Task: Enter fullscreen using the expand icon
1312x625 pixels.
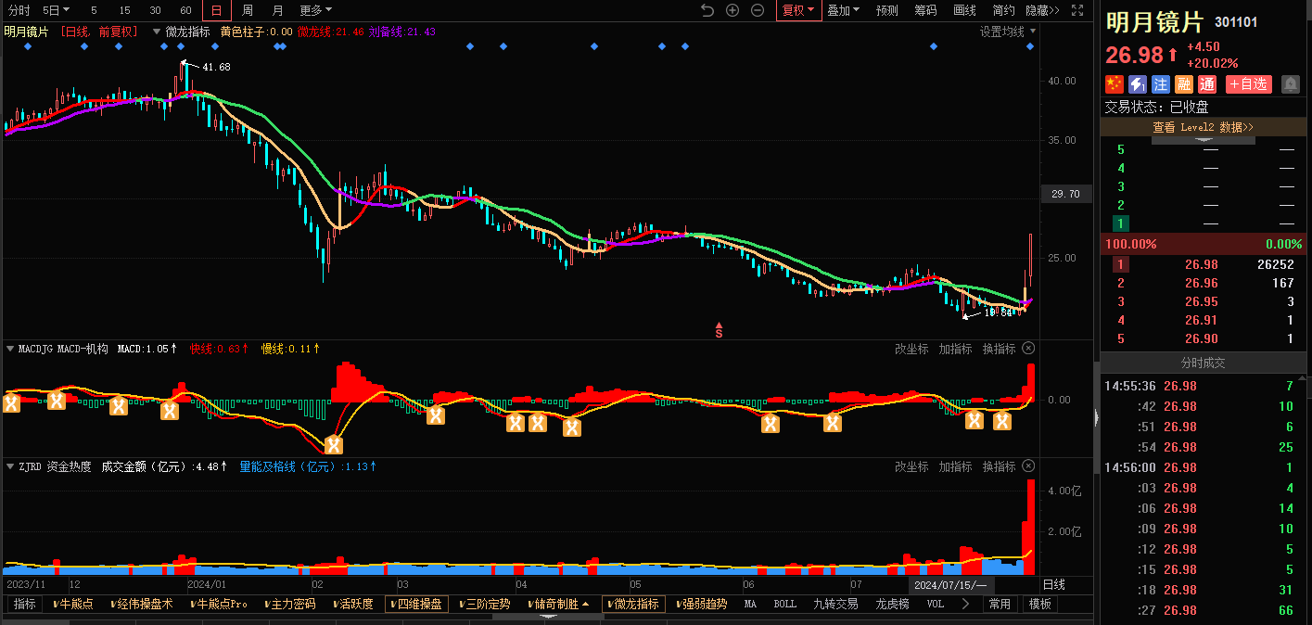Action: pyautogui.click(x=1076, y=10)
